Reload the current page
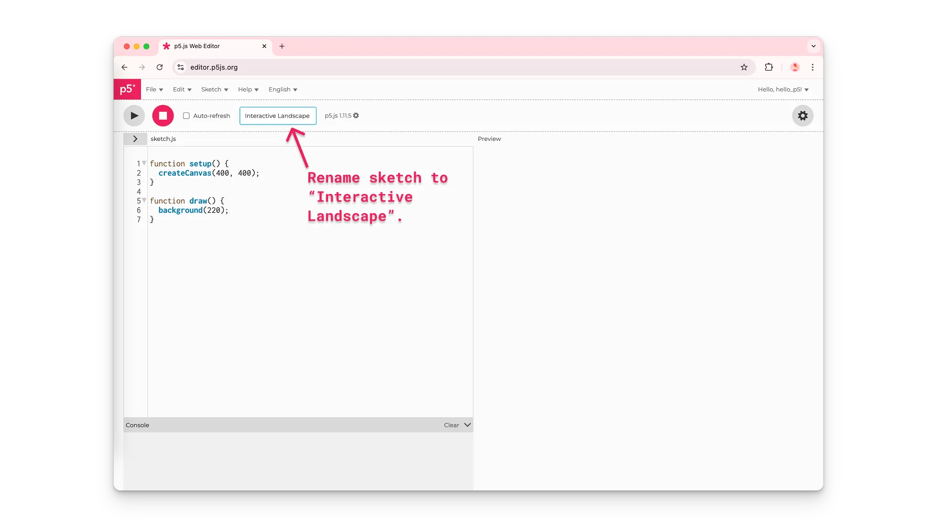 coord(160,67)
